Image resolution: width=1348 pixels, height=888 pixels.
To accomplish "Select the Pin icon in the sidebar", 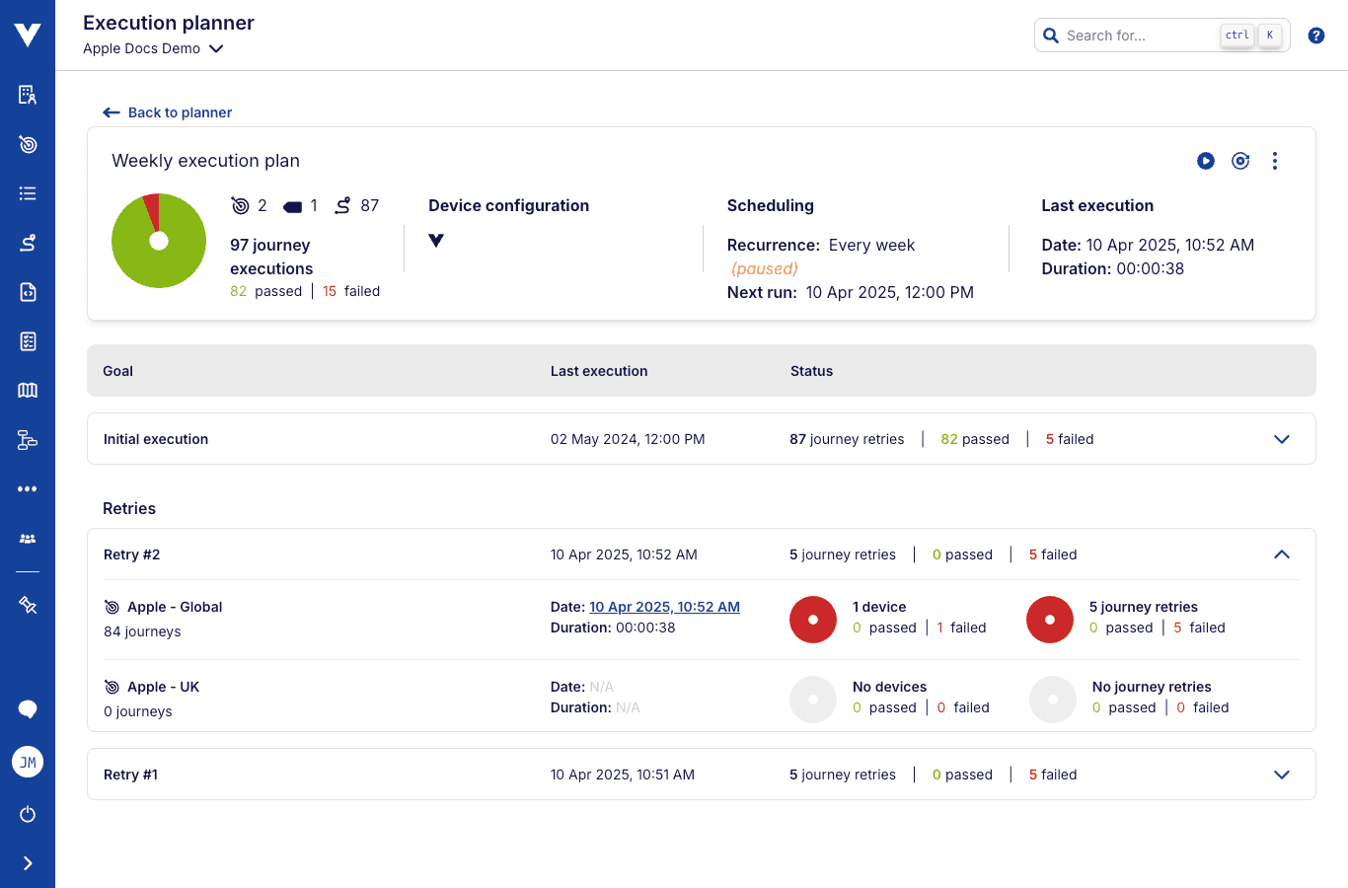I will point(28,604).
